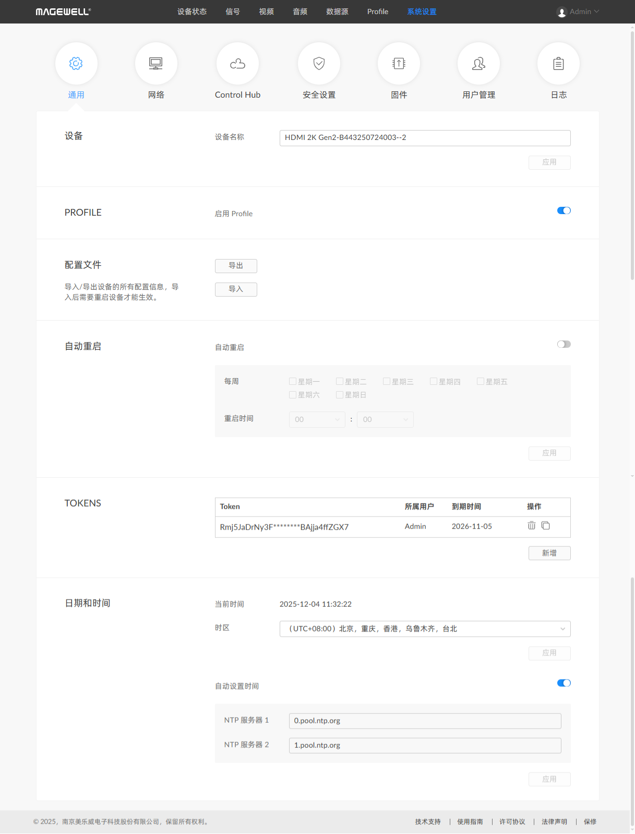Open the 安全设置 shield icon
The width and height of the screenshot is (635, 834).
point(319,64)
